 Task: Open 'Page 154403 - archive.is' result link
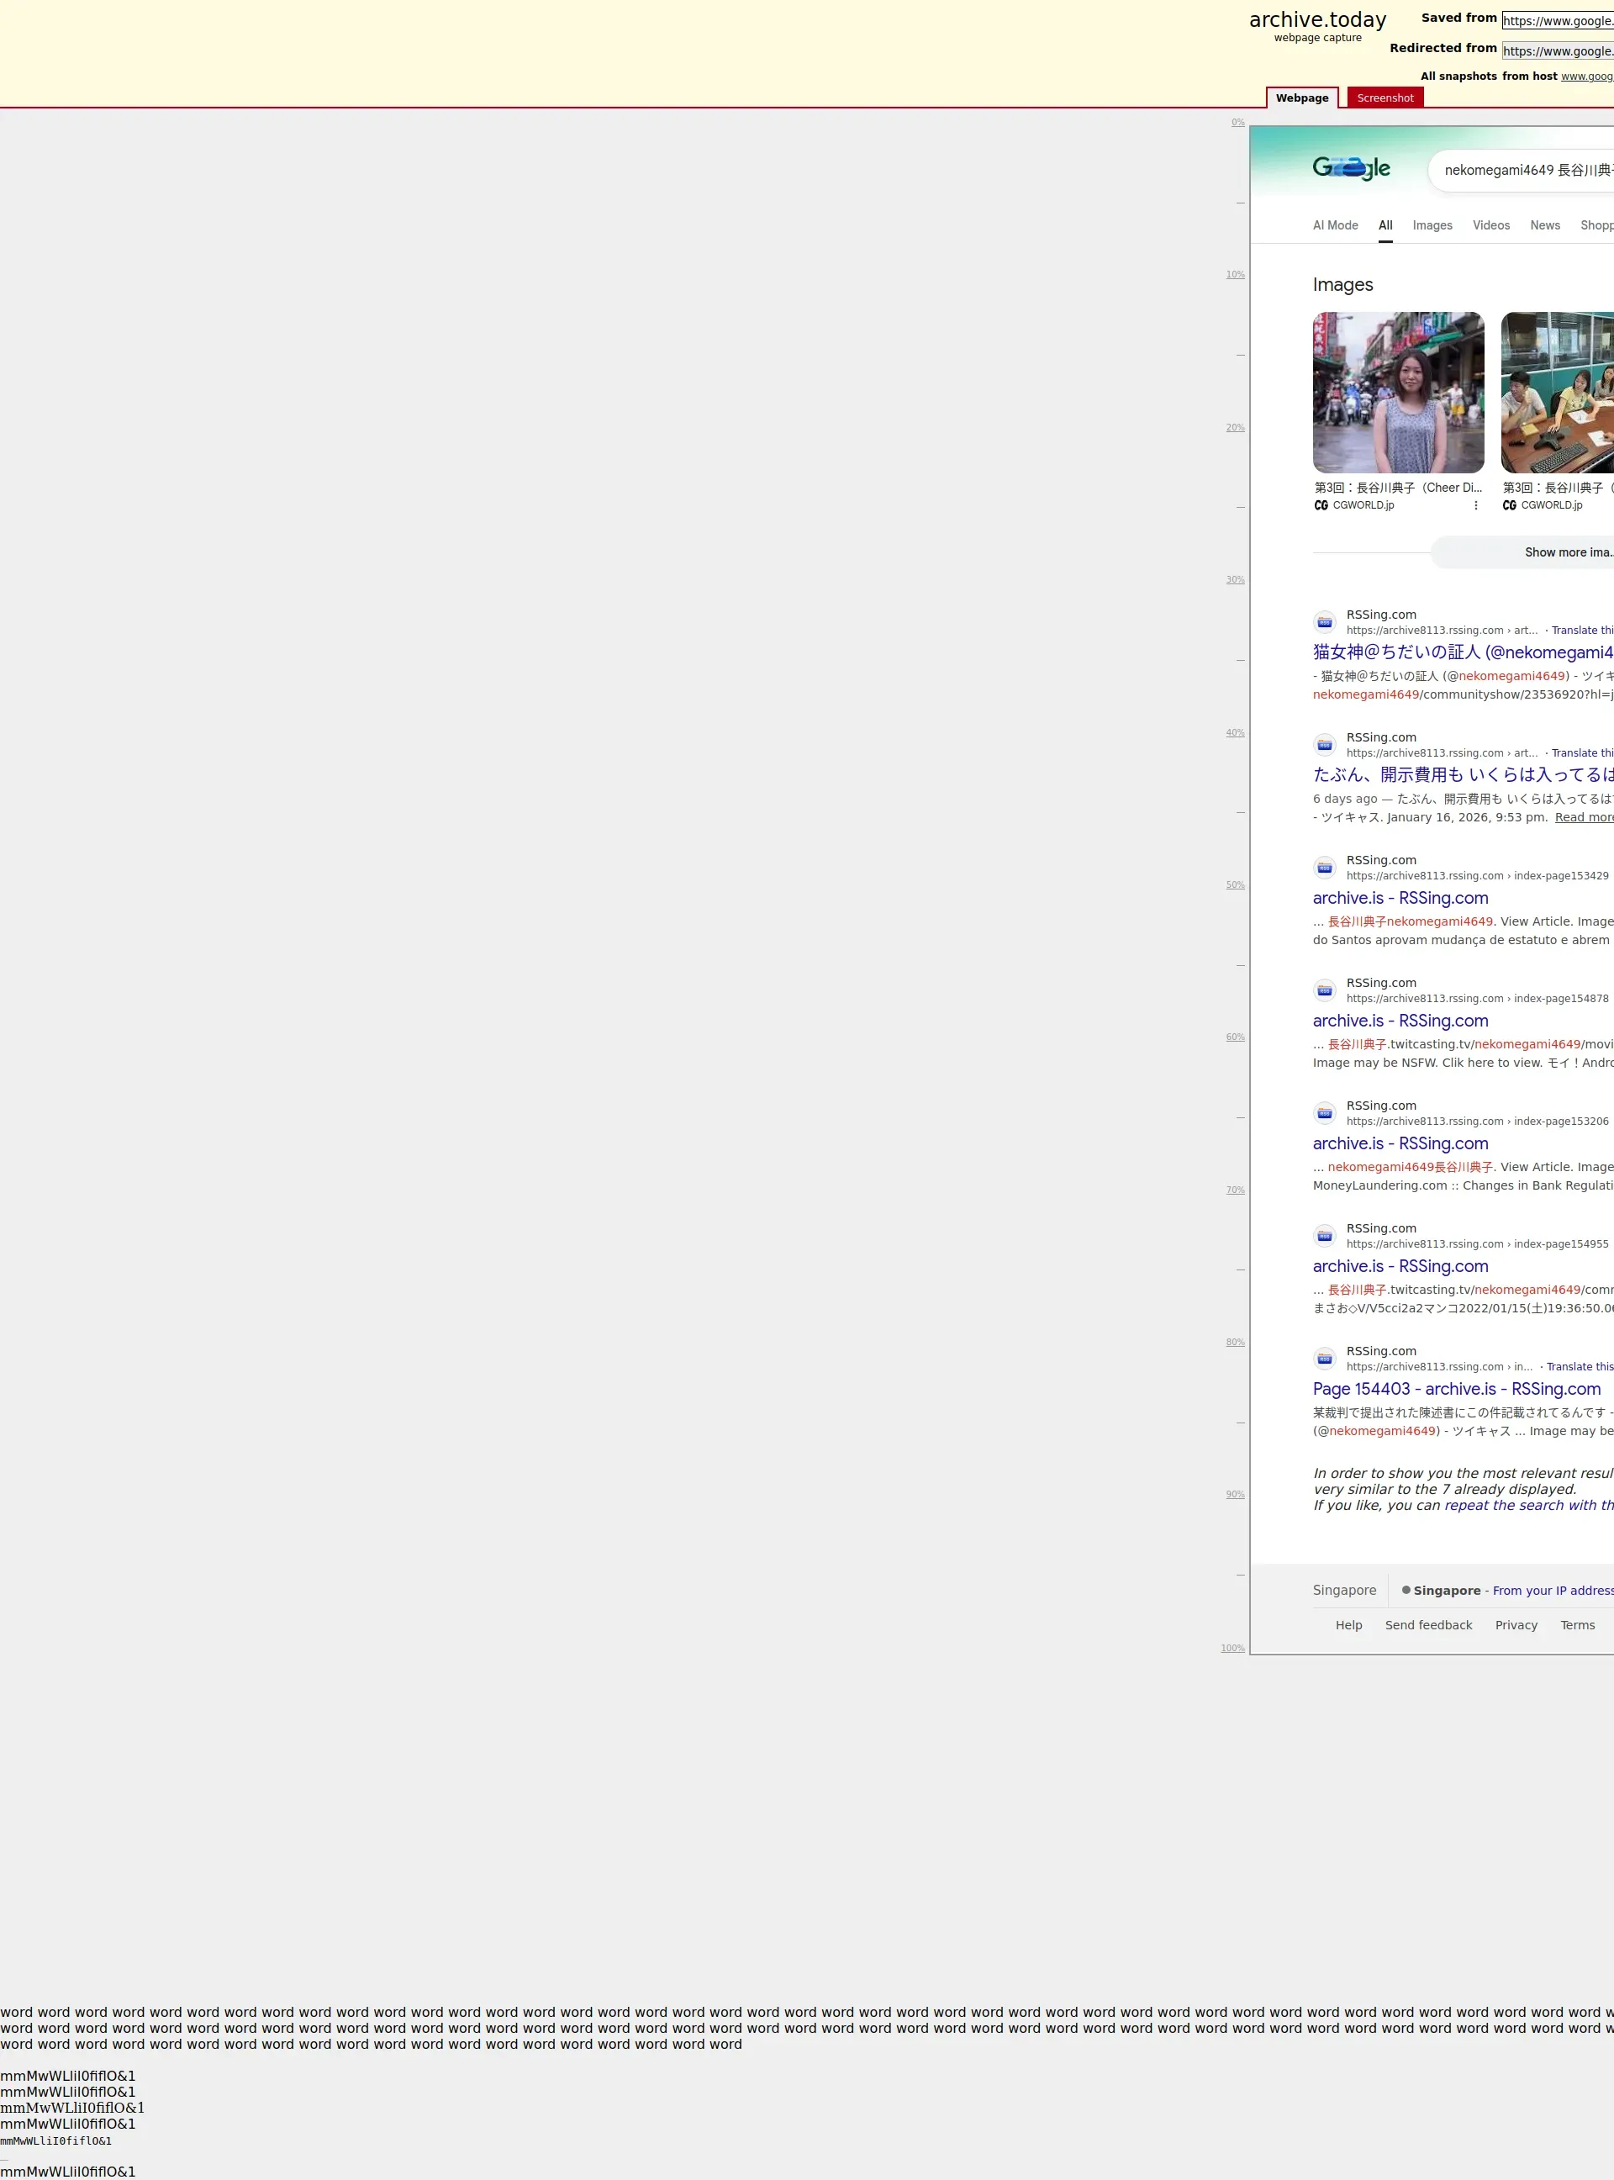[x=1456, y=1389]
